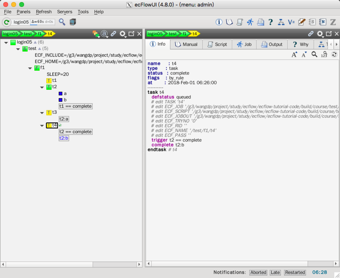Switch to the Script tab

[x=217, y=44]
